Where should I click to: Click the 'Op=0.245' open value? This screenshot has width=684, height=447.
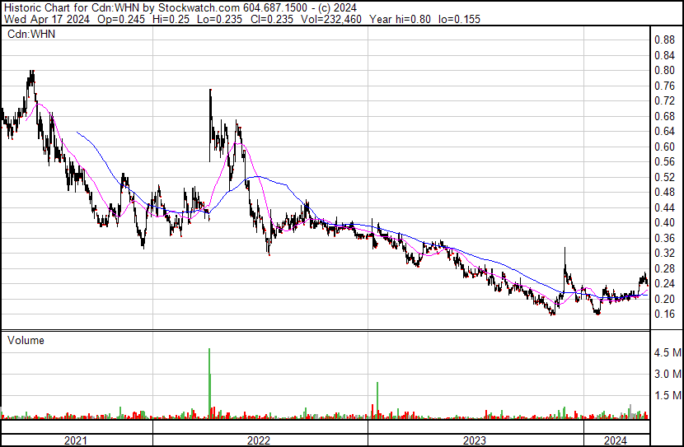[121, 19]
